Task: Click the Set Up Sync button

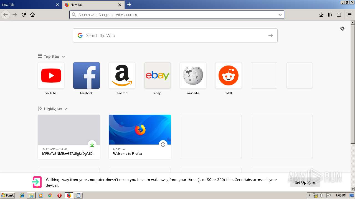Action: click(305, 182)
